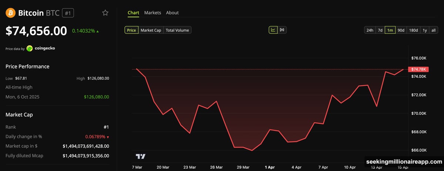Click the $74,656.00 price heading
The image size is (444, 171).
tap(36, 31)
